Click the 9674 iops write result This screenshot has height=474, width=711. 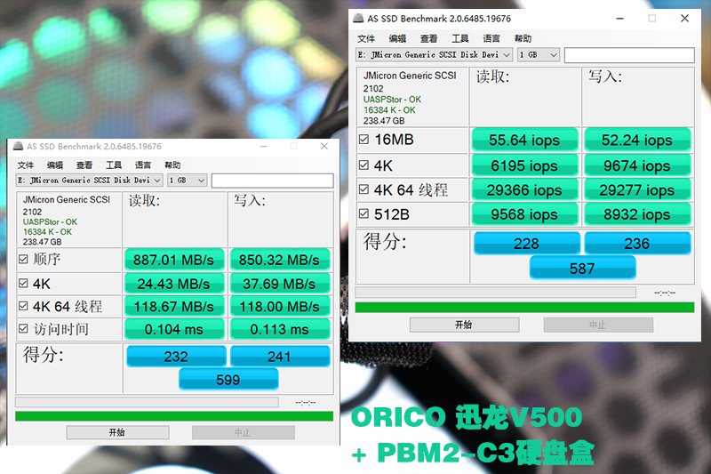tap(637, 165)
